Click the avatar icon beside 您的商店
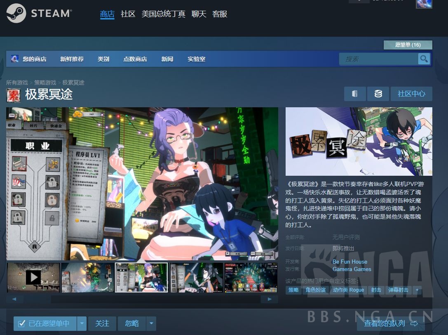Viewport: 448px width, 335px height. click(x=14, y=59)
